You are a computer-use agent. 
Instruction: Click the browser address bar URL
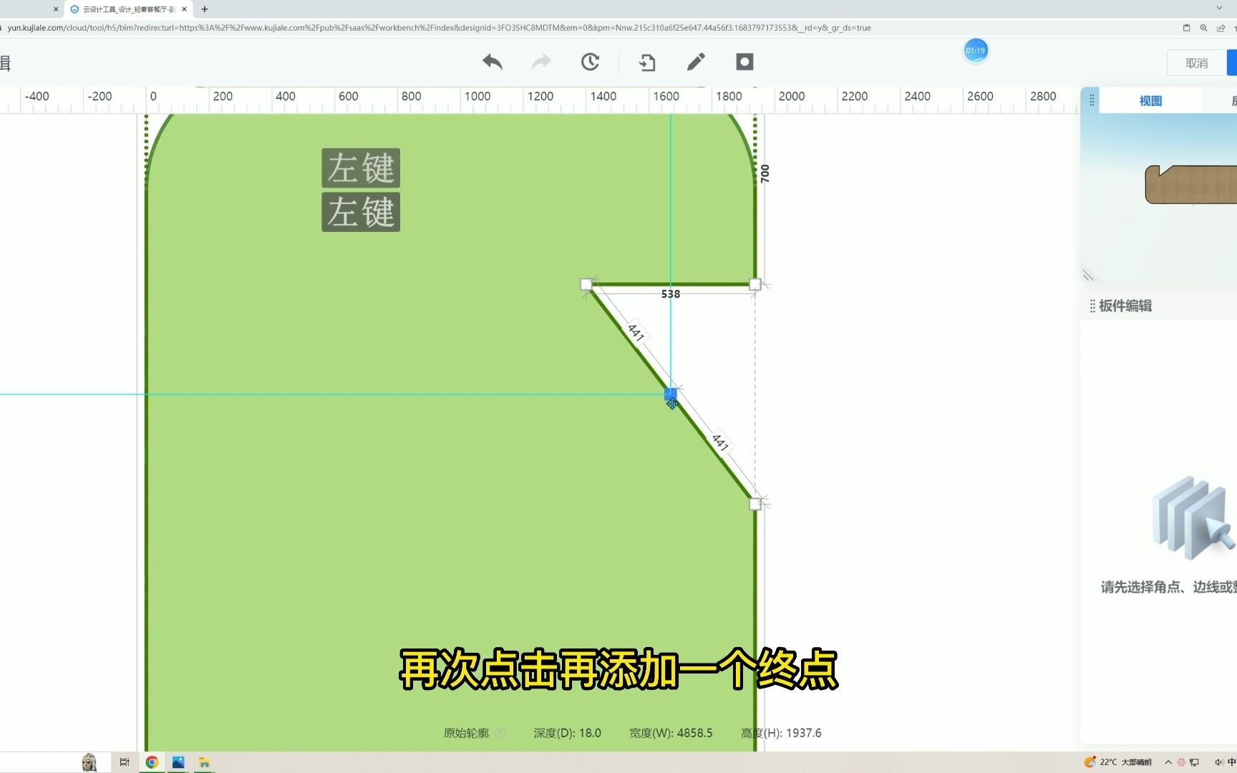(x=439, y=28)
